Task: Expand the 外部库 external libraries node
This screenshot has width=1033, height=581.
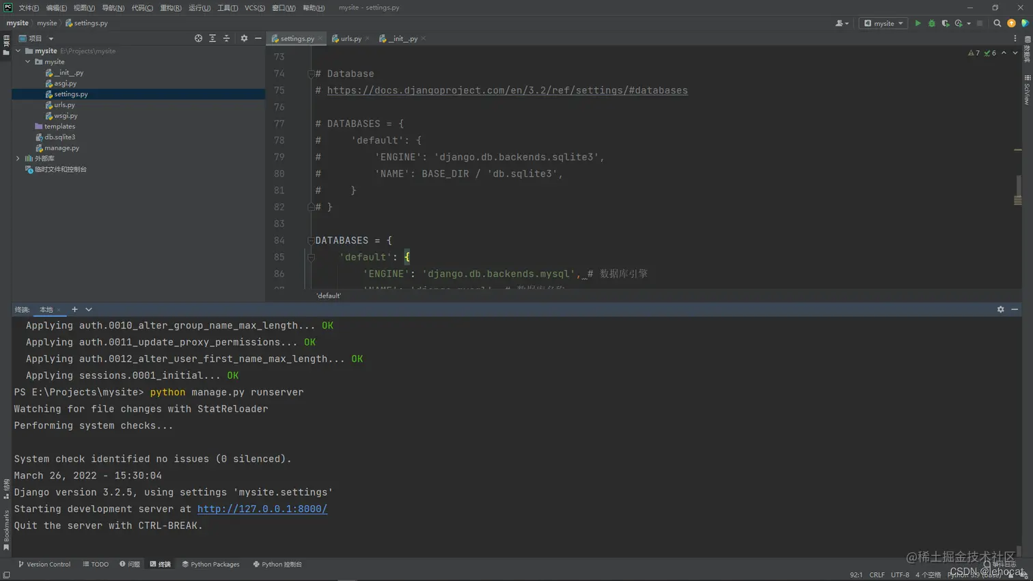Action: click(x=18, y=158)
